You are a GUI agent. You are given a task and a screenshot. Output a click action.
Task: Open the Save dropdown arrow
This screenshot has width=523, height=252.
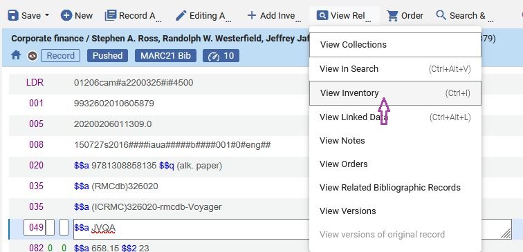pyautogui.click(x=47, y=15)
